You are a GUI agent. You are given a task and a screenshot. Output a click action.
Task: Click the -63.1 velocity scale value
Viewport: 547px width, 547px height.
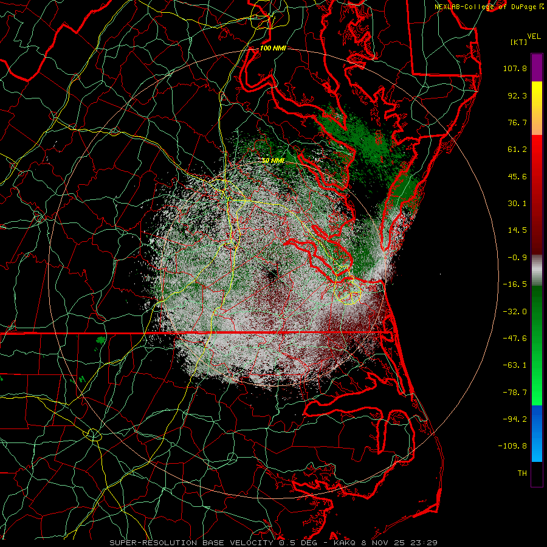coord(515,365)
